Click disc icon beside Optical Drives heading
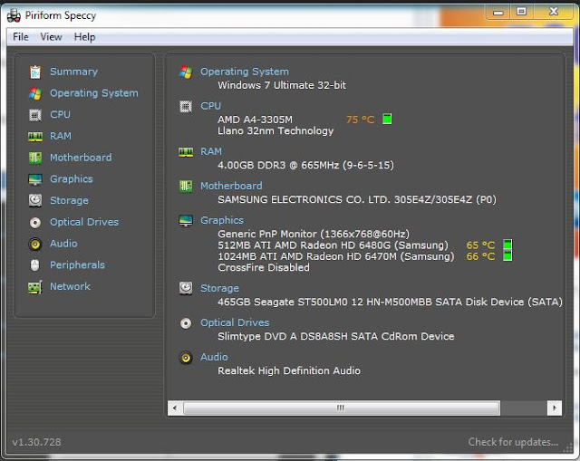This screenshot has height=461, width=580. coord(186,323)
